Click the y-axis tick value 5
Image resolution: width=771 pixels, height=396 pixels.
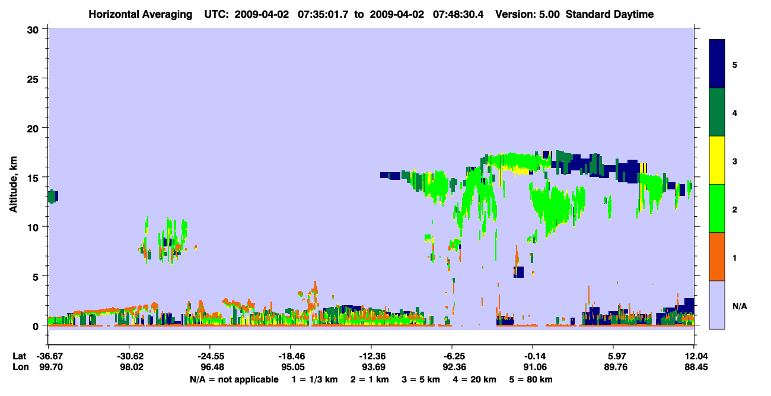click(x=37, y=276)
